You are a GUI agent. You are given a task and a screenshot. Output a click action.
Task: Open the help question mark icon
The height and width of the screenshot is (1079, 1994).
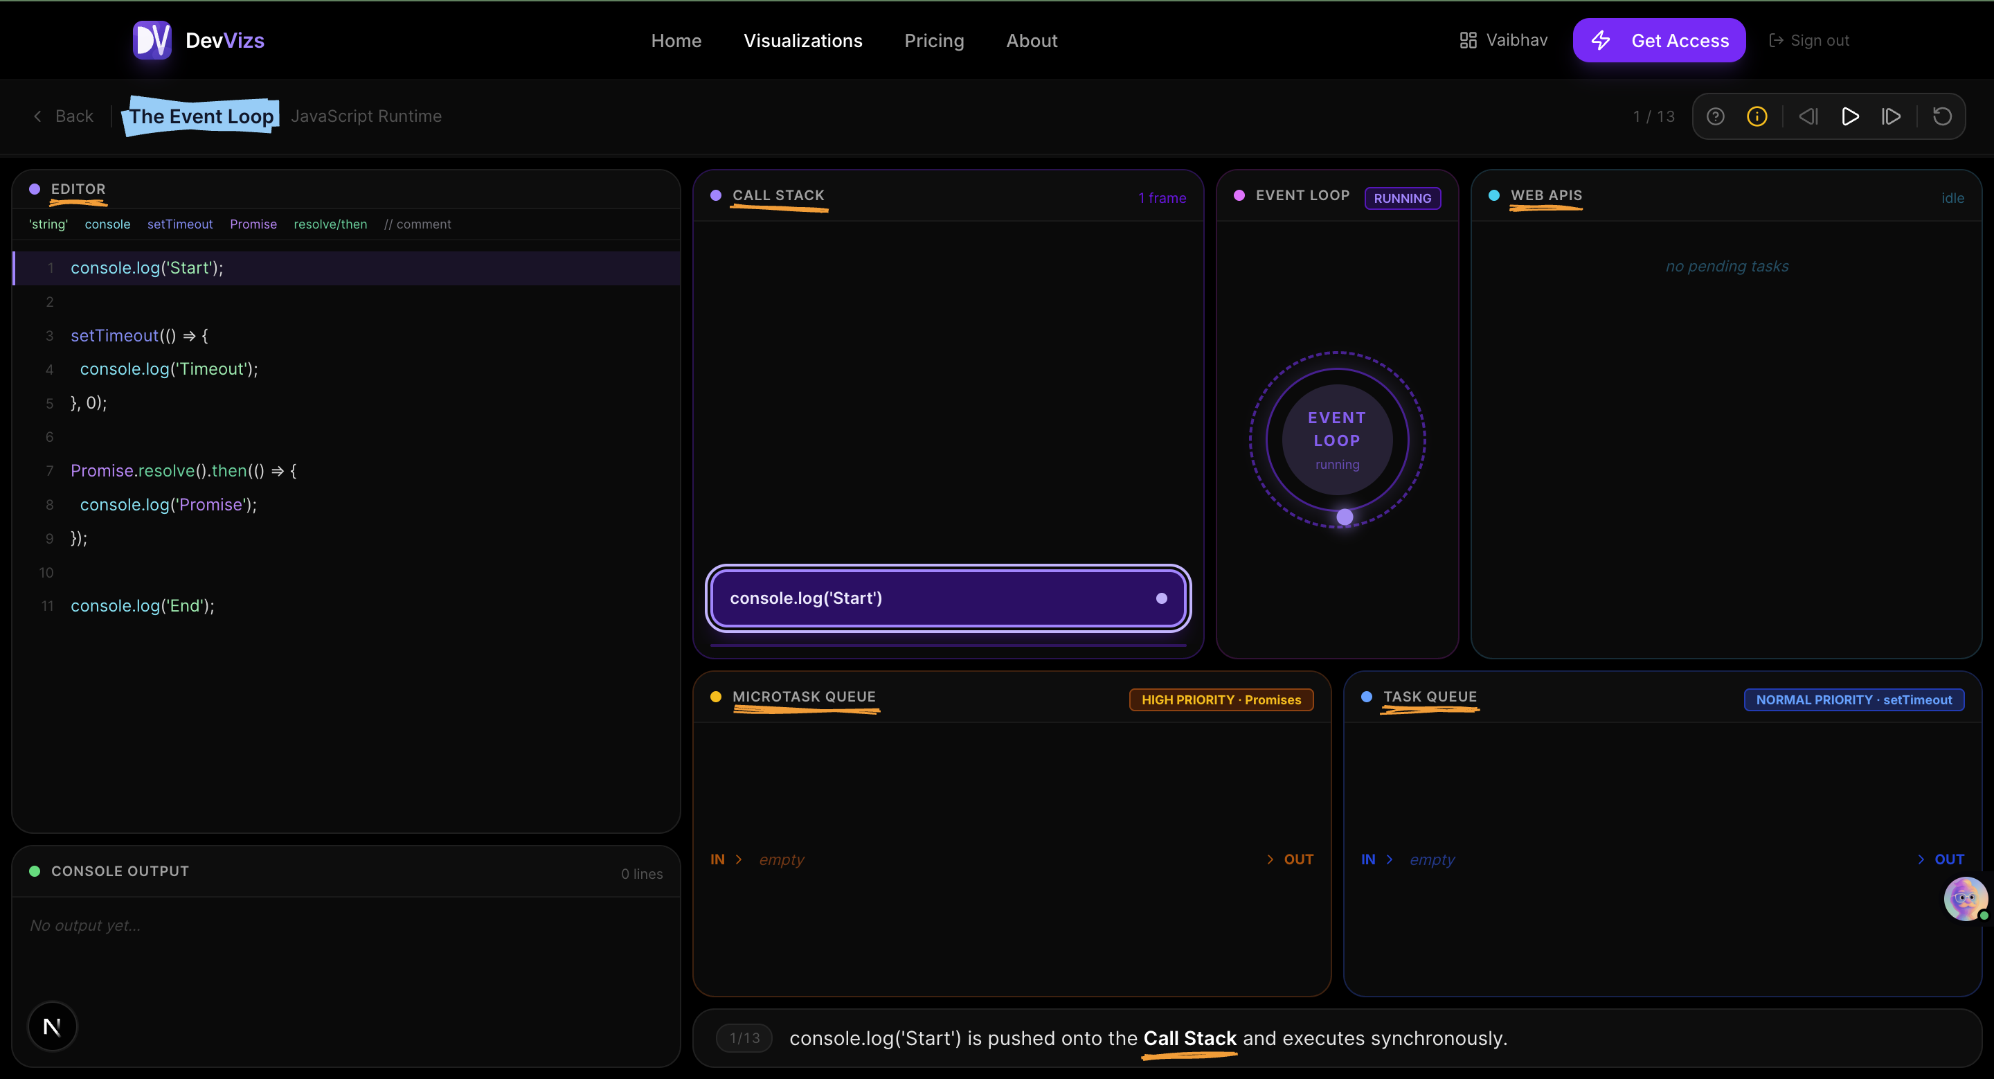click(1716, 116)
